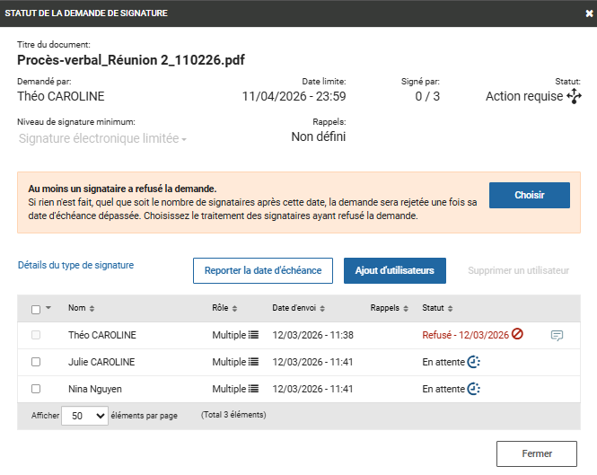Open the elements-per-page dropdown showing 50

tap(84, 416)
